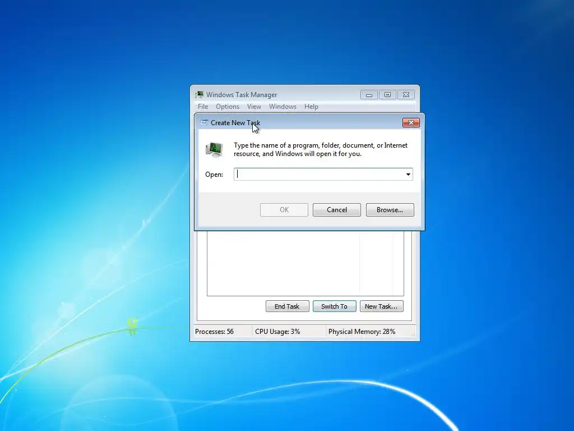Open the Options menu in Task Manager
574x431 pixels.
228,107
